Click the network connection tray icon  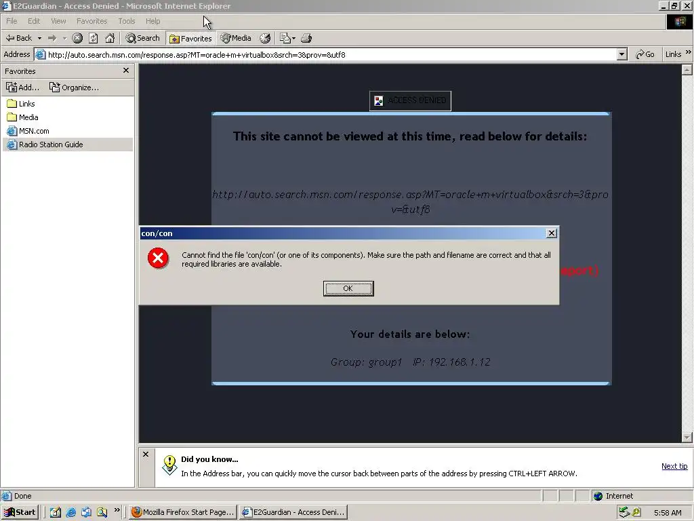pyautogui.click(x=624, y=512)
